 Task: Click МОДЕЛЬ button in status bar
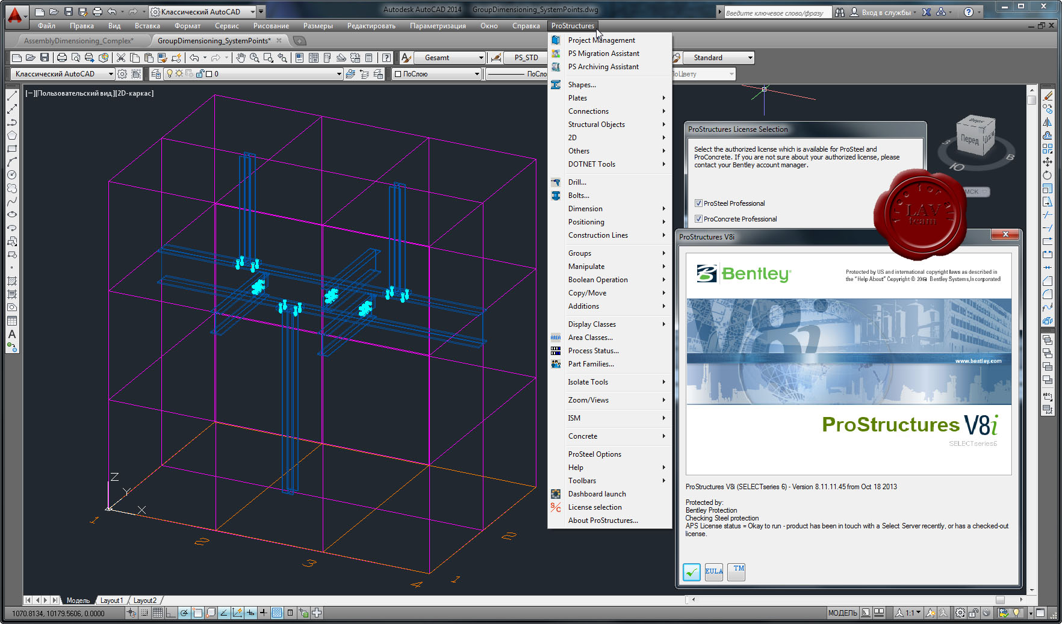(842, 613)
